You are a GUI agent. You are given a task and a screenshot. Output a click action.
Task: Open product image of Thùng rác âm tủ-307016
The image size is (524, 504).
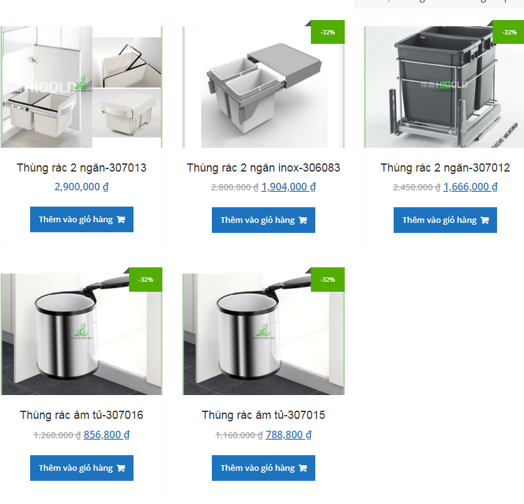coord(81,334)
